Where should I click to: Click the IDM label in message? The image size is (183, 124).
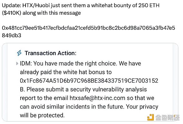click(26, 64)
